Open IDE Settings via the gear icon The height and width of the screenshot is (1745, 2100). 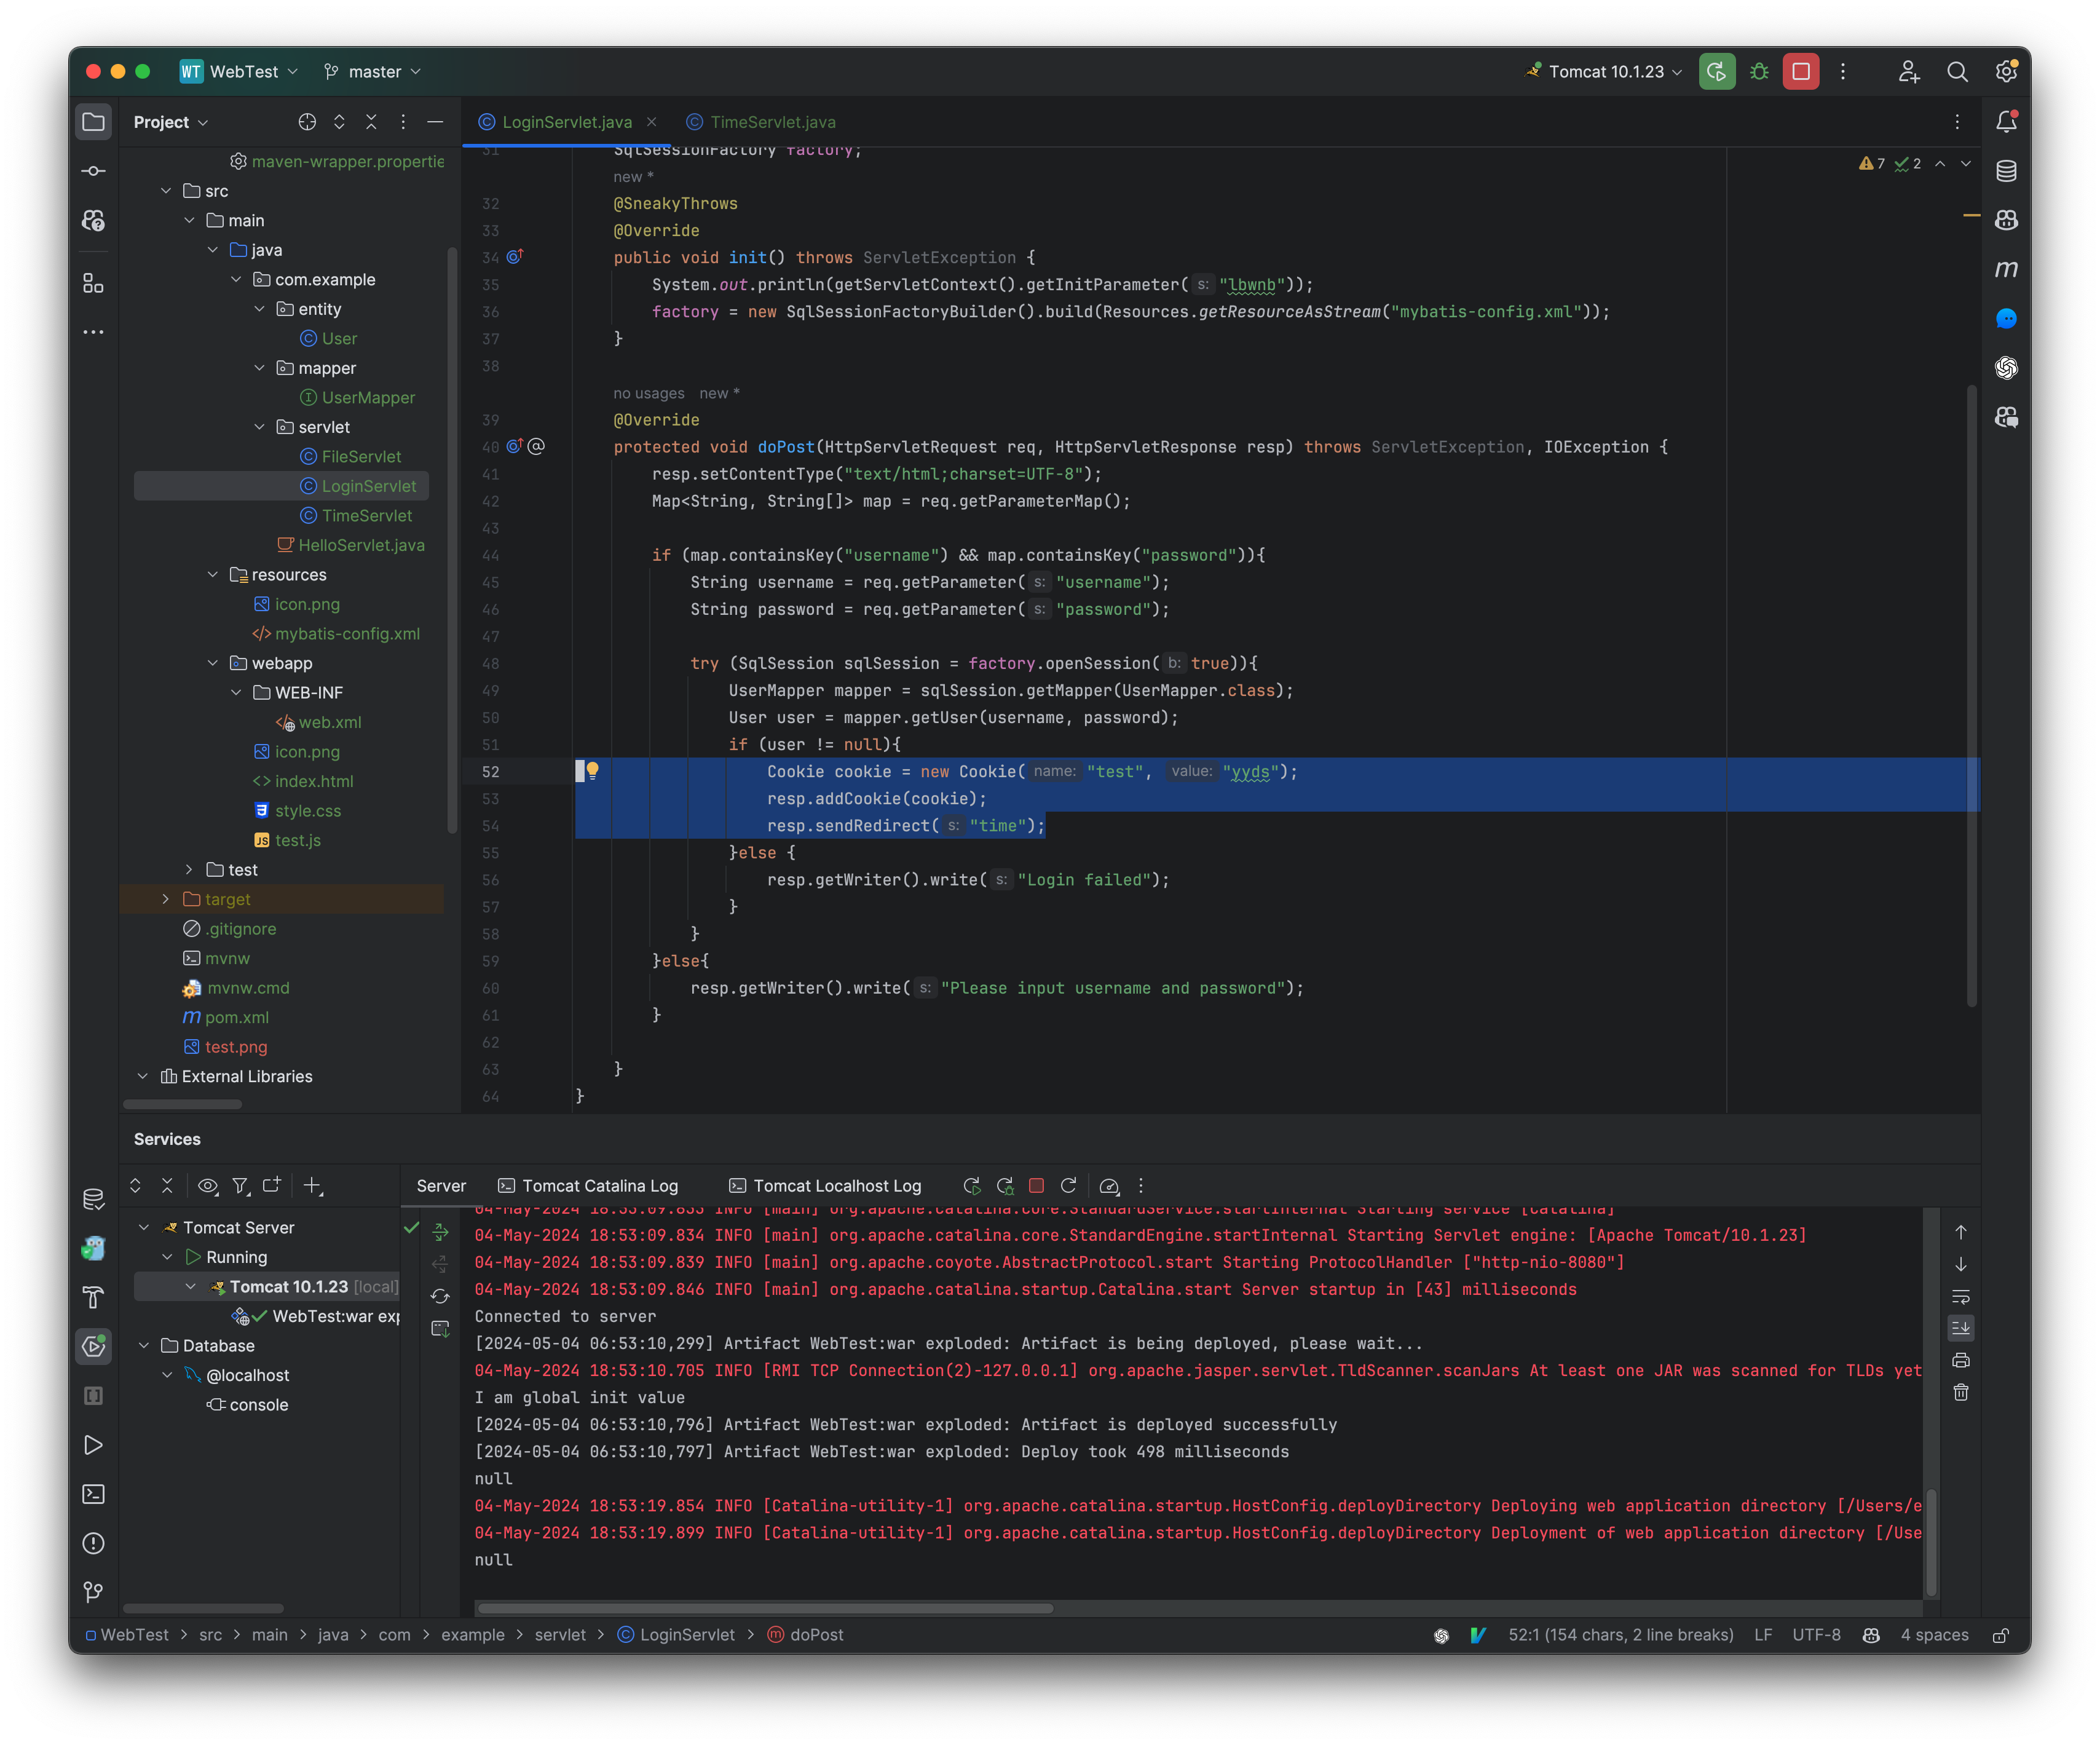pyautogui.click(x=2006, y=71)
